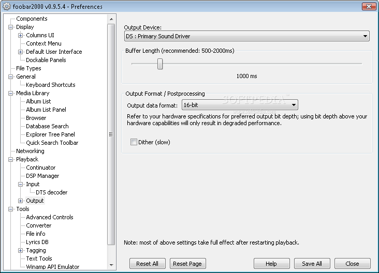Expand the Default User Interface node

pos(20,52)
